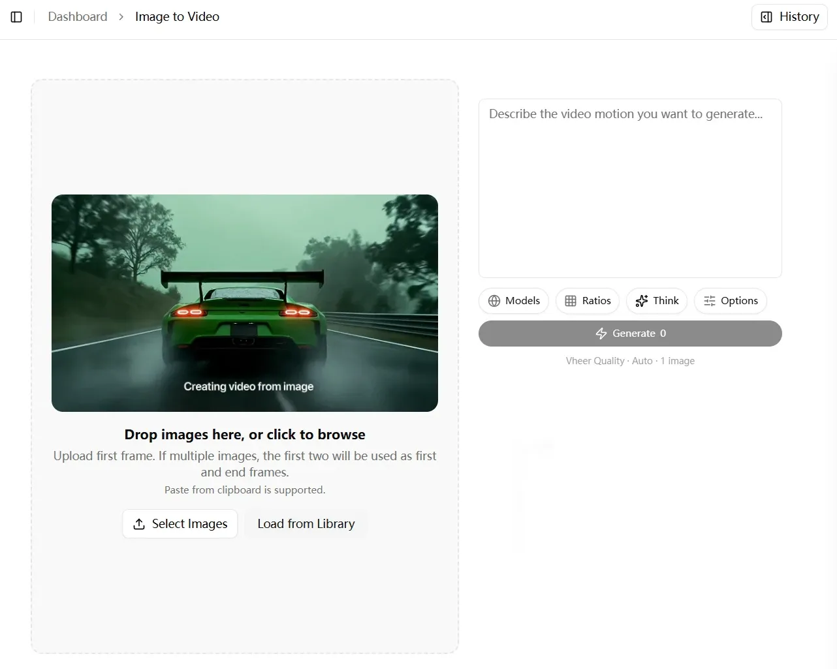Screen dimensions: 837x669
Task: Toggle the sidebar panel icon
Action: coord(17,17)
